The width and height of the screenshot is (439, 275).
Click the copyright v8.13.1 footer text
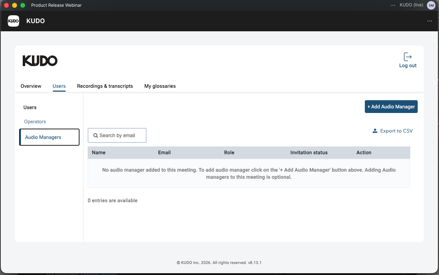point(219,263)
